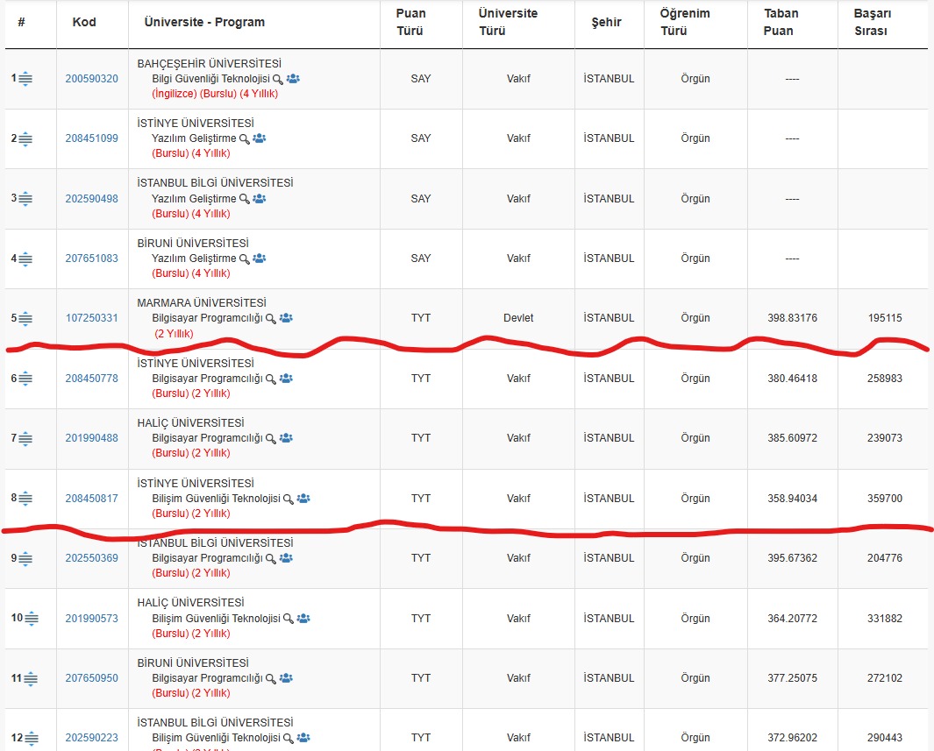Click people icon for Haliç Bilişim Güvenliği Teknolojisi

pos(303,619)
